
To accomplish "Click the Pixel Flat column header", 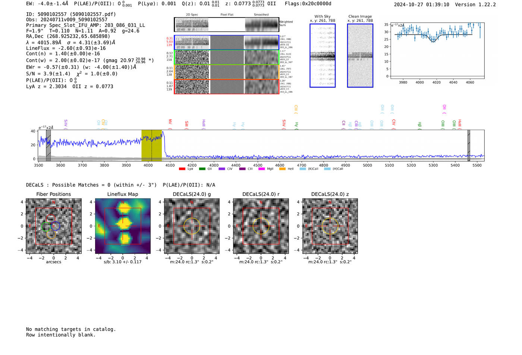I will click(x=227, y=15).
